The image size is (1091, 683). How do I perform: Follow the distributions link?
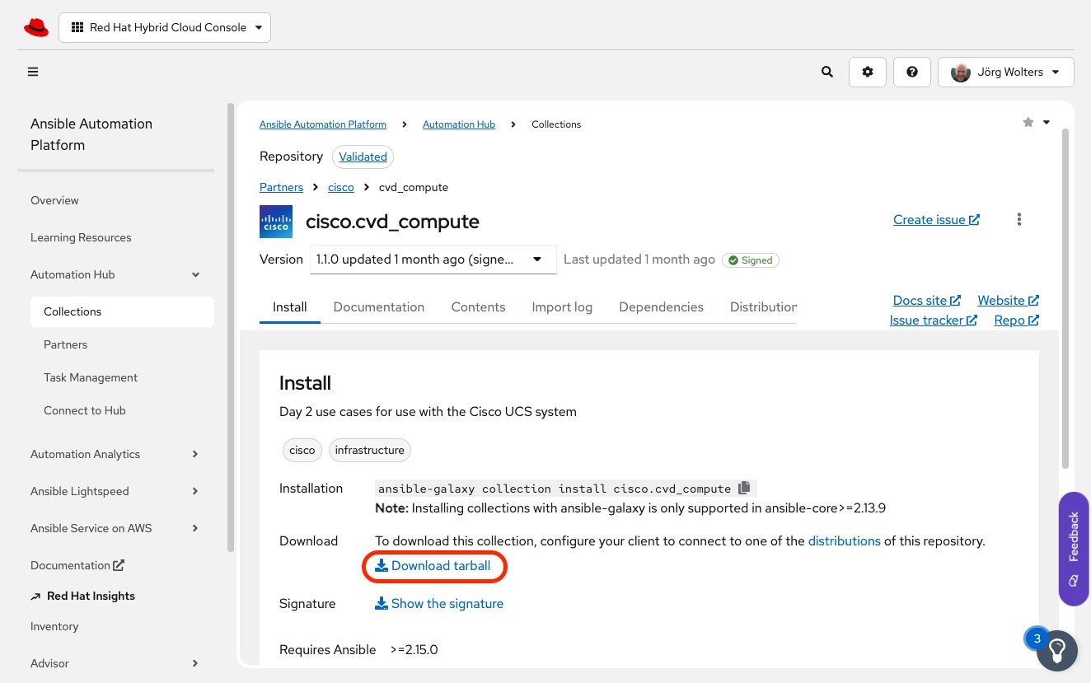pyautogui.click(x=845, y=541)
